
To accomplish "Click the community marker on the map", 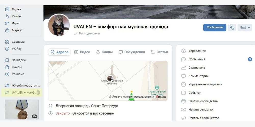I will 110,78.
